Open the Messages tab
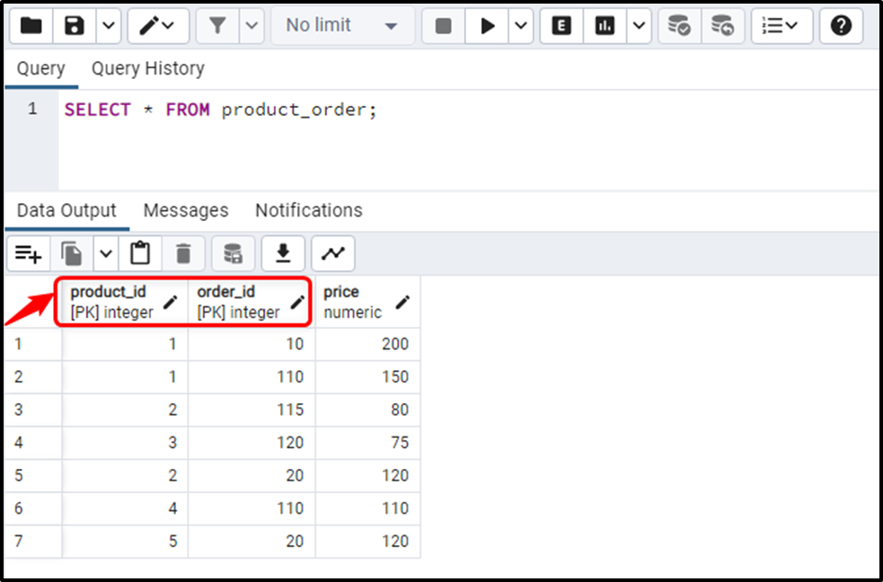The height and width of the screenshot is (582, 883). click(186, 210)
